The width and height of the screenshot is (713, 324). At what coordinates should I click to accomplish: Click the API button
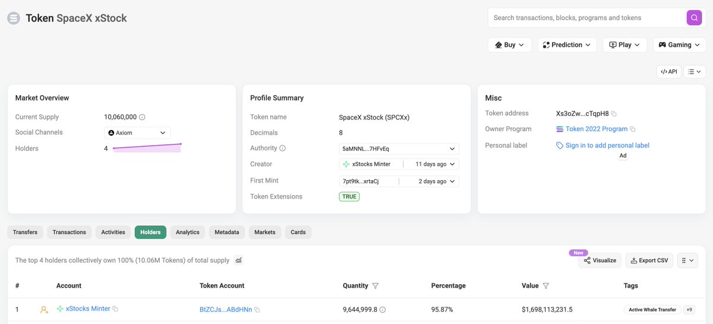669,71
